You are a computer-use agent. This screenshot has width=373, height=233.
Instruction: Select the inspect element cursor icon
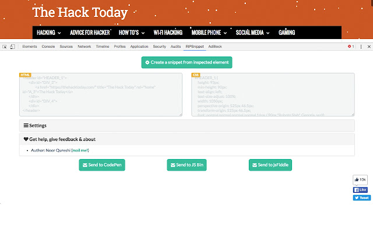[5, 47]
